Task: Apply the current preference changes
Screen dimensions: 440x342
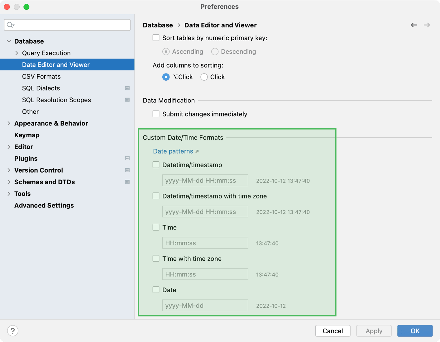Action: click(x=374, y=330)
